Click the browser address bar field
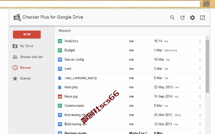215x134 pixels. click(100, 4)
